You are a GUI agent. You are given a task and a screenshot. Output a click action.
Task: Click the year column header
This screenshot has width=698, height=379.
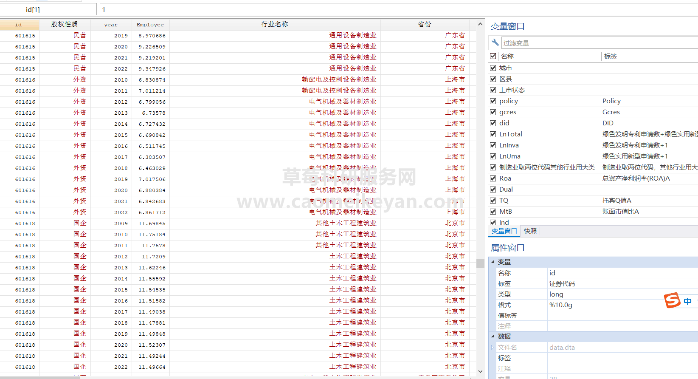pyautogui.click(x=111, y=25)
